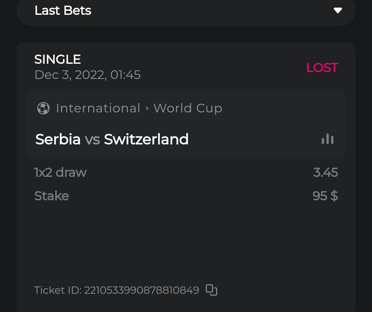Image resolution: width=372 pixels, height=312 pixels.
Task: Click the 1x2 draw market label
Action: [60, 172]
